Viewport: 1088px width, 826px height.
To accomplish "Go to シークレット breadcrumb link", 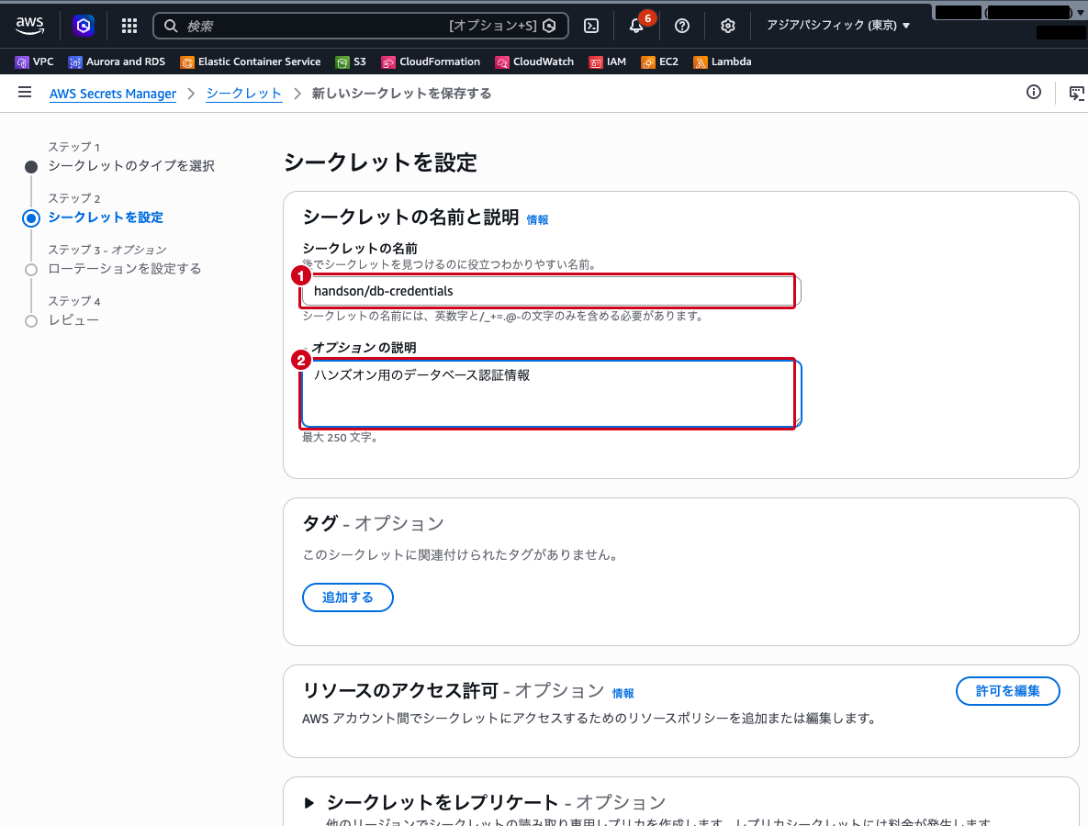I will (x=243, y=94).
